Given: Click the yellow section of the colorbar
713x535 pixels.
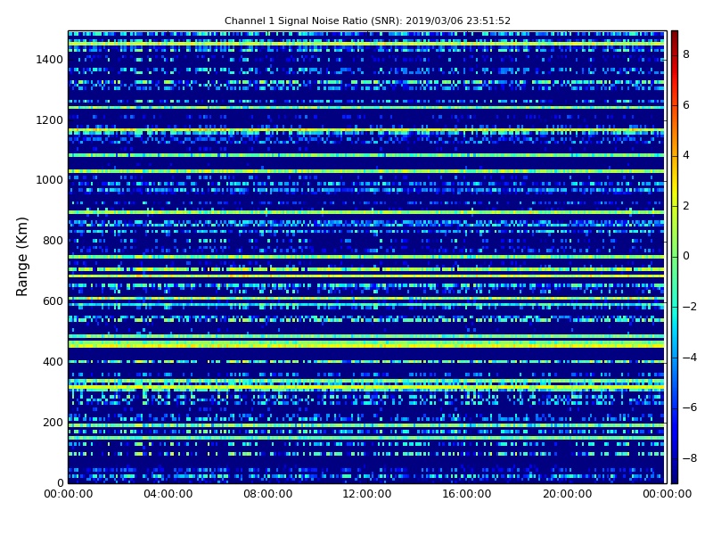Looking at the screenshot, I should 675,185.
